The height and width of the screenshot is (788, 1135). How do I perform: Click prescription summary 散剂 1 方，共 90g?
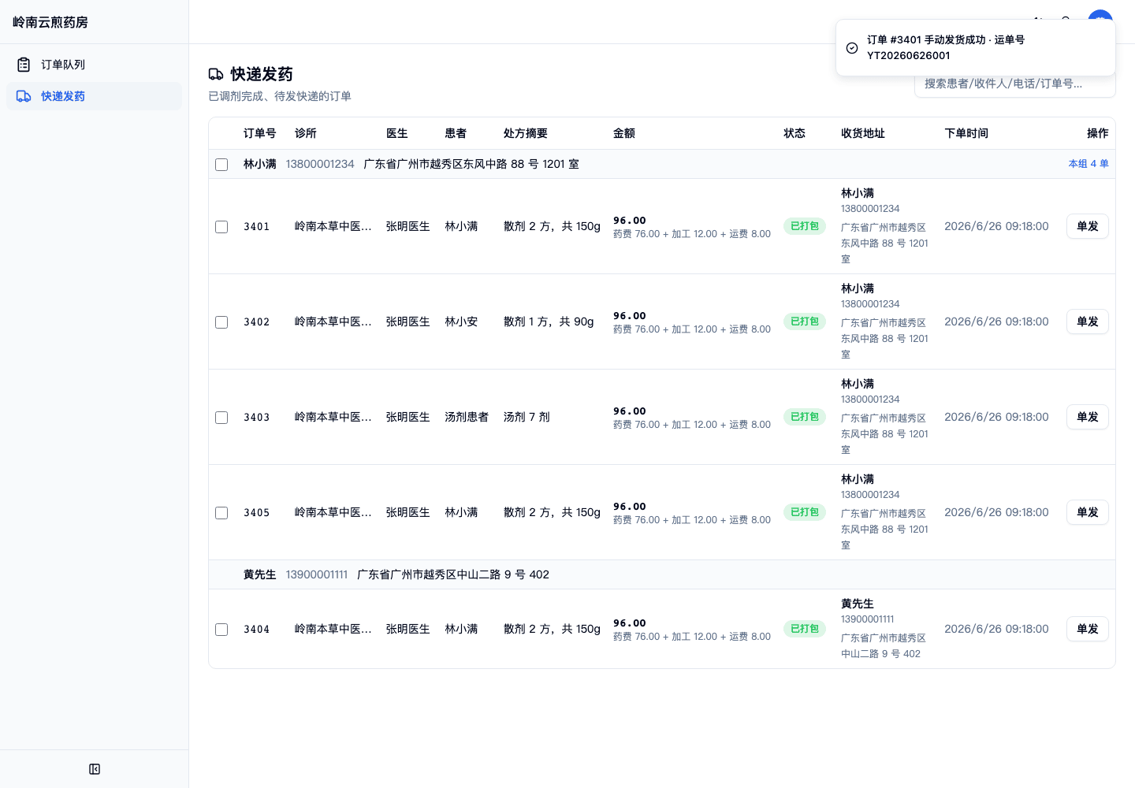click(549, 322)
